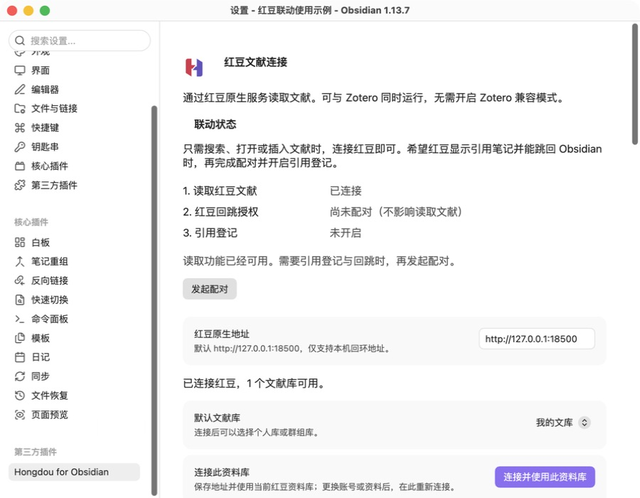The image size is (640, 498).
Task: Click the 页面预览 scan-eye icon
Action: (x=20, y=415)
